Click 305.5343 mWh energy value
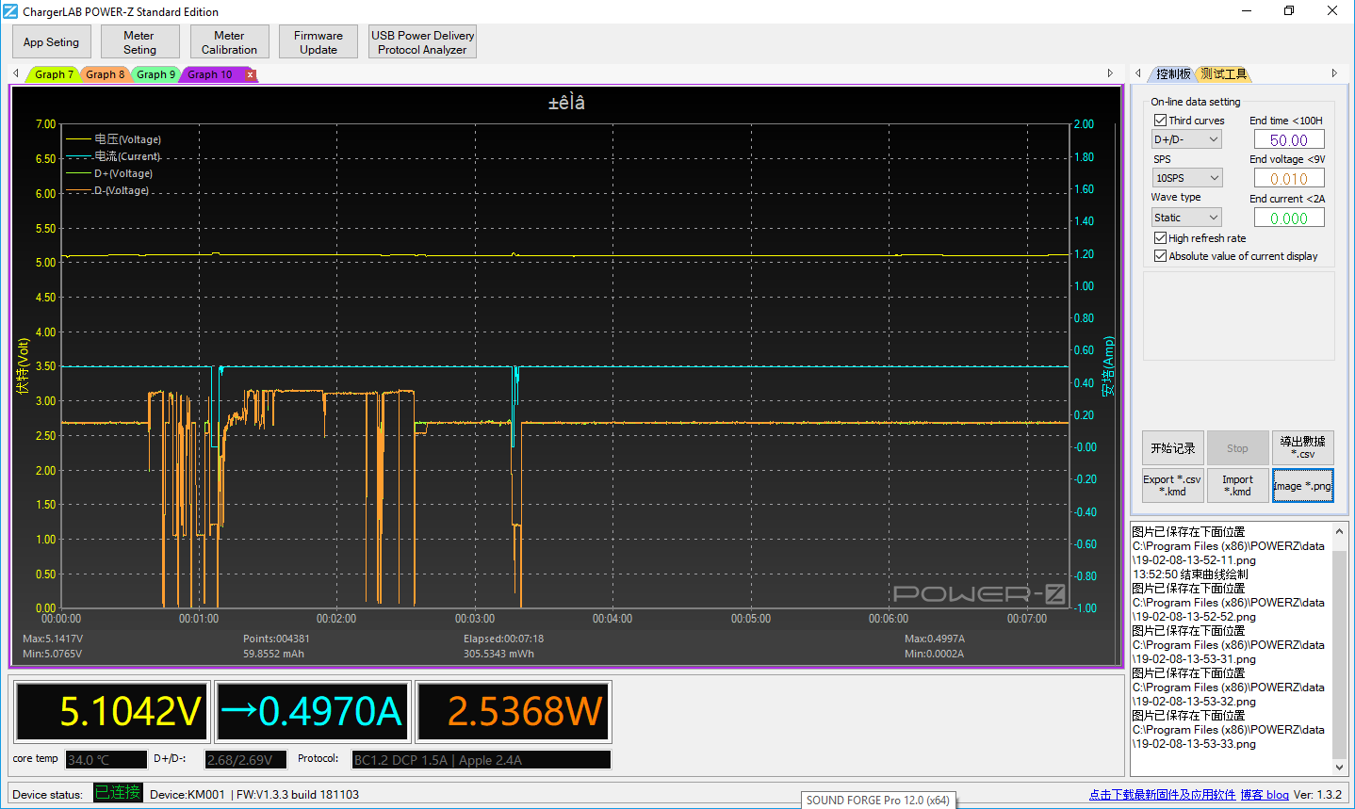Screen dimensions: 1355x809 pyautogui.click(x=498, y=654)
